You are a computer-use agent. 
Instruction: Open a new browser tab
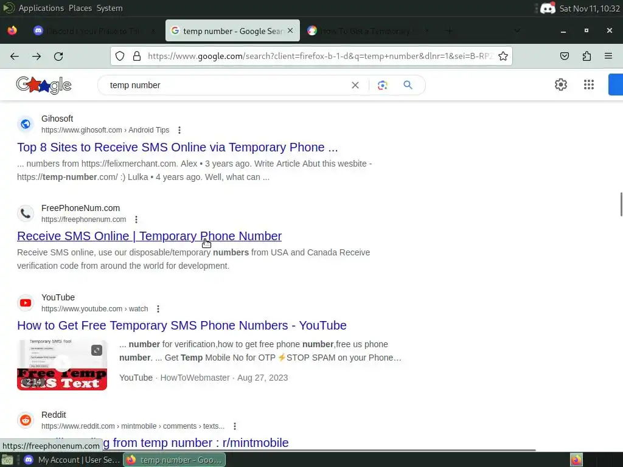(450, 30)
